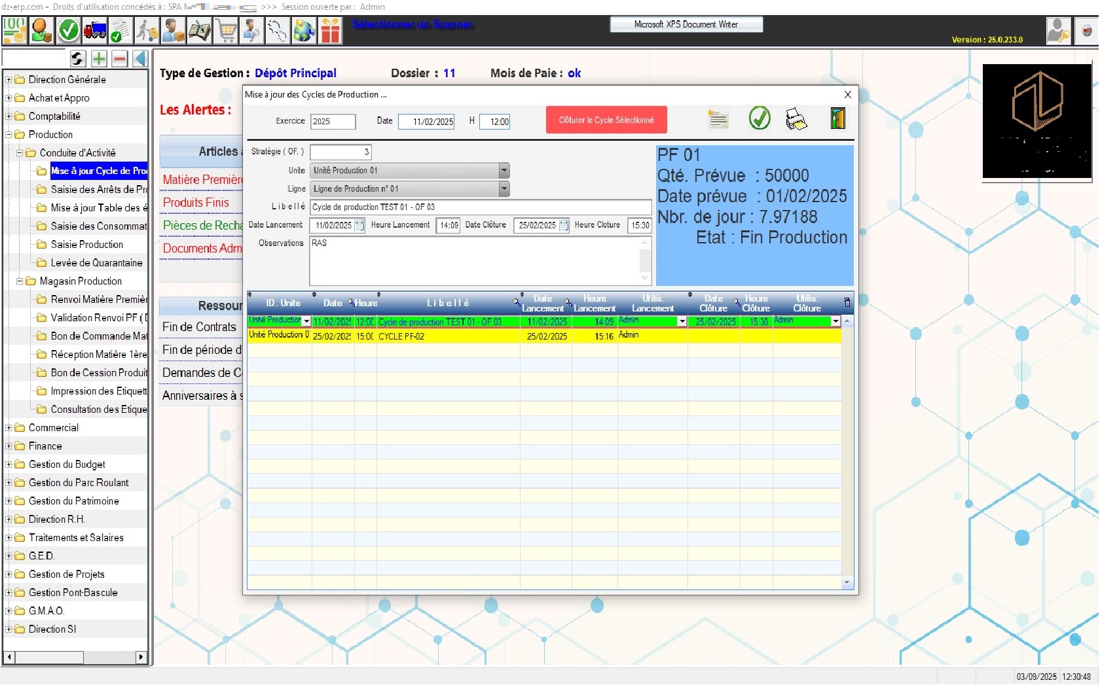The width and height of the screenshot is (1100, 687).
Task: Click into the Observations text field
Action: [x=474, y=260]
